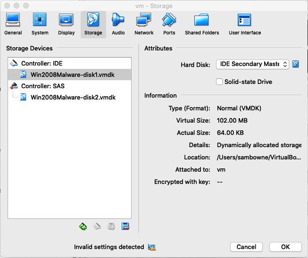Click the add storage attachment icon
The width and height of the screenshot is (308, 258).
(111, 226)
